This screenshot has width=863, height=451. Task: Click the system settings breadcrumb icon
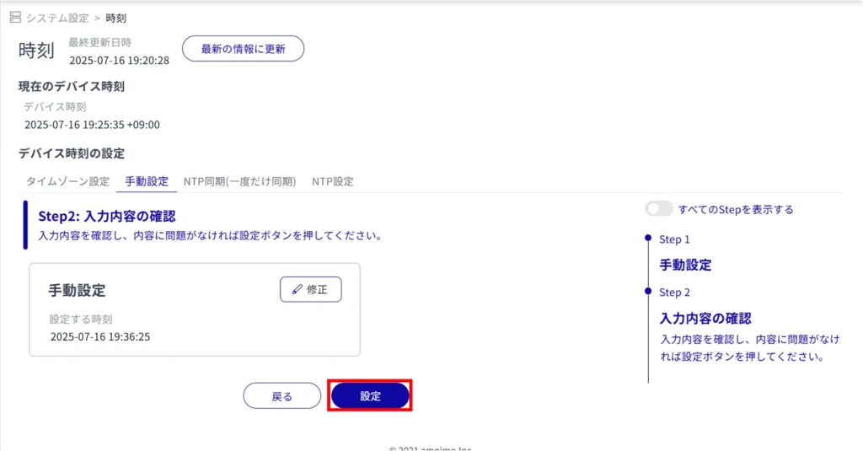point(14,18)
